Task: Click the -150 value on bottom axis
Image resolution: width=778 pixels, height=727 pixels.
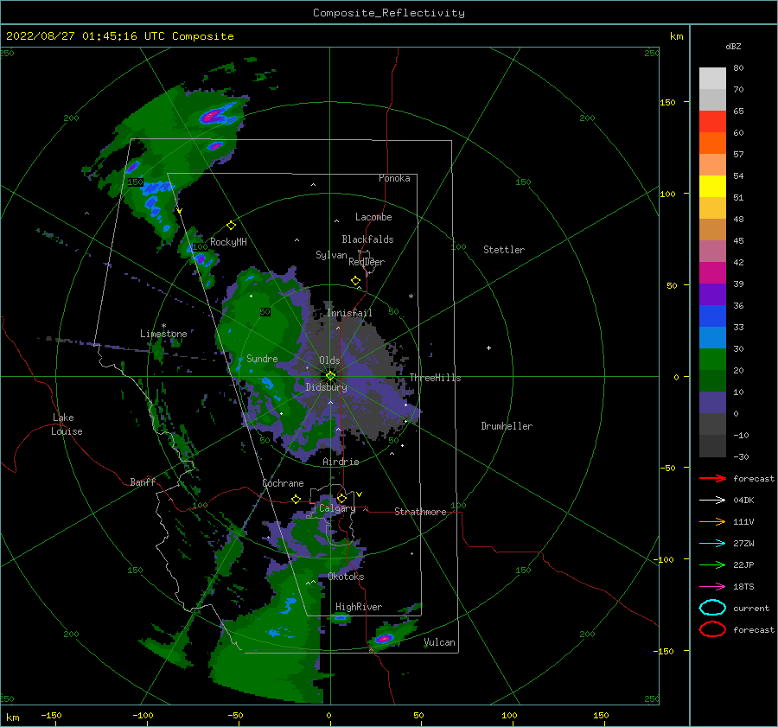Action: [51, 715]
